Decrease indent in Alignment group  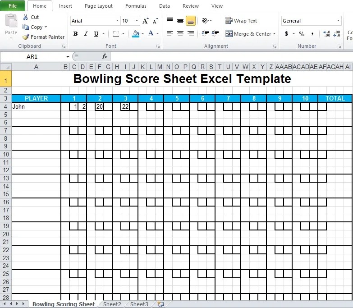tap(205, 33)
